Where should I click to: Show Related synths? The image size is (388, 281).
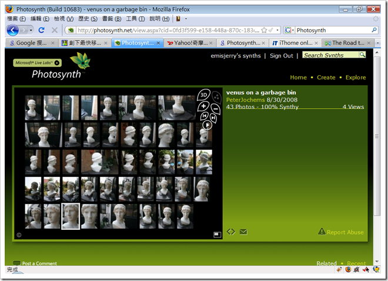pyautogui.click(x=326, y=263)
